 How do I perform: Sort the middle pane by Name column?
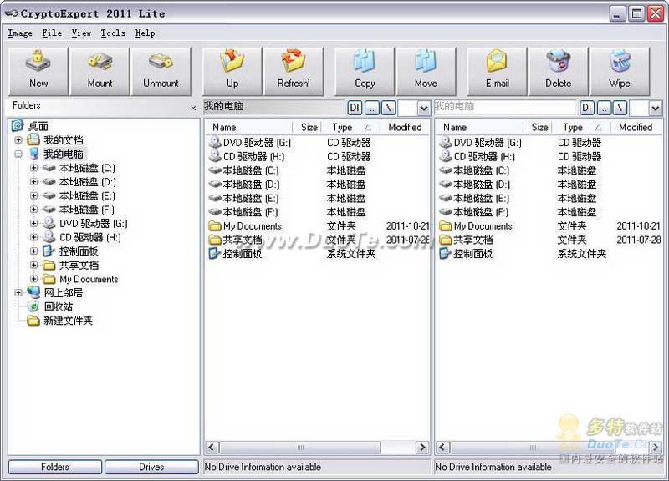click(x=248, y=127)
